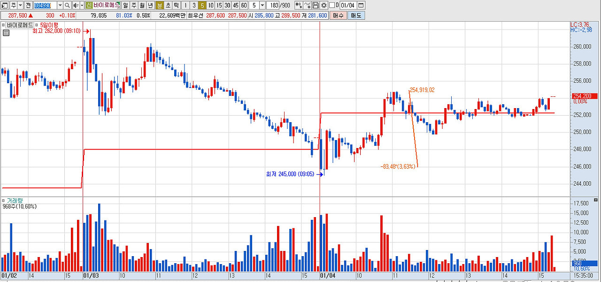Set interval to 60 minutes
Screen dimensions: 601x282
(244, 5)
